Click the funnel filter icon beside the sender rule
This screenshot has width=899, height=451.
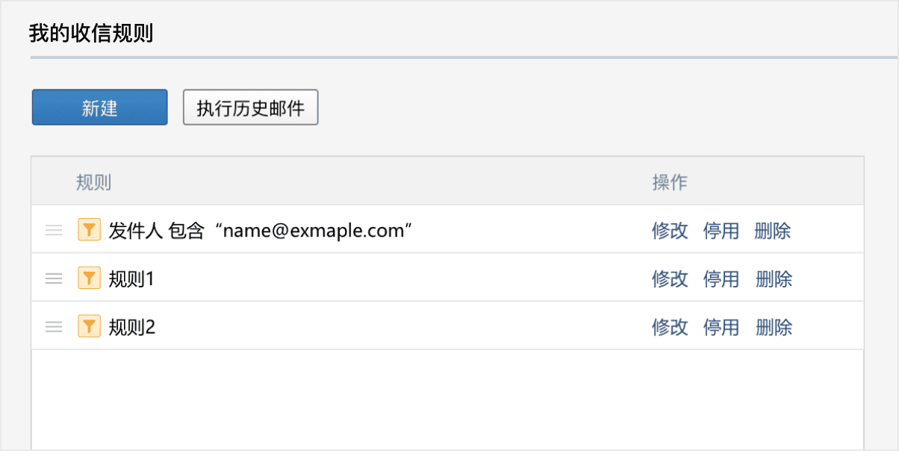tap(89, 230)
